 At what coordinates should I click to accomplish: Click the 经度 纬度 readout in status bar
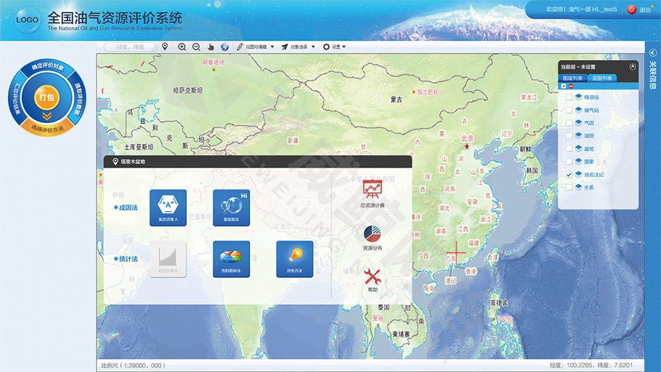pyautogui.click(x=591, y=365)
